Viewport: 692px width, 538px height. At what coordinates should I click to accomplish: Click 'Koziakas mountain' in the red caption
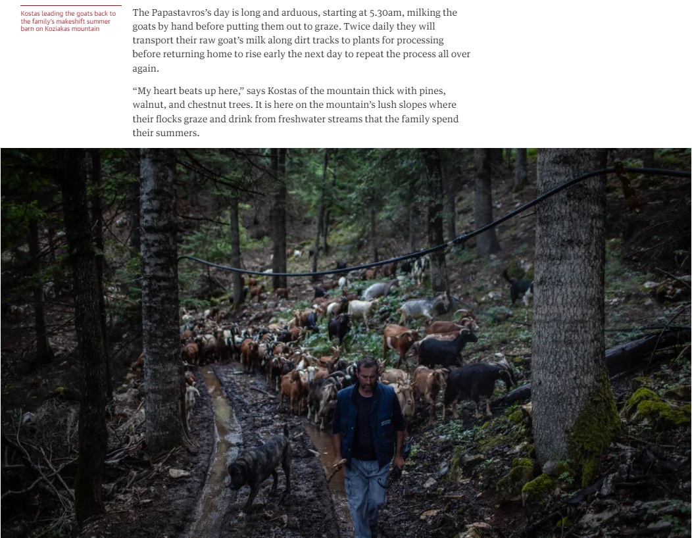click(72, 29)
